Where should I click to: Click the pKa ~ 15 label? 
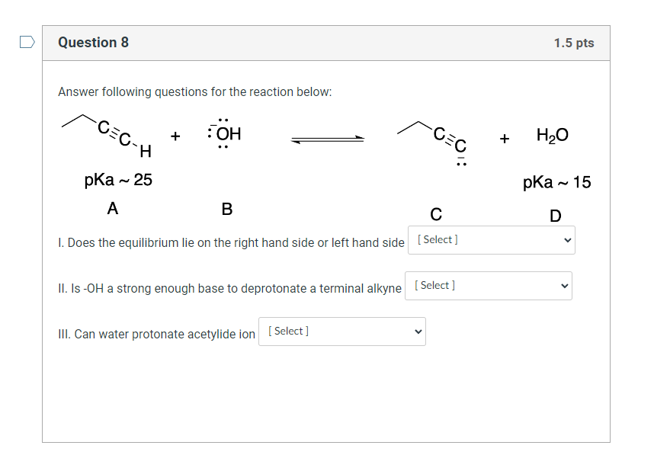(x=556, y=183)
